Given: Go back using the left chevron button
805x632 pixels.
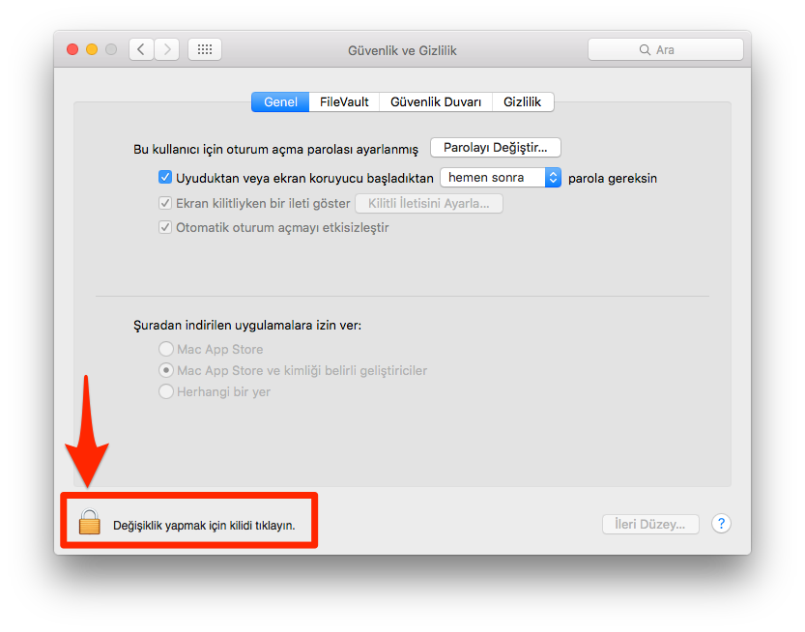Looking at the screenshot, I should pyautogui.click(x=141, y=50).
